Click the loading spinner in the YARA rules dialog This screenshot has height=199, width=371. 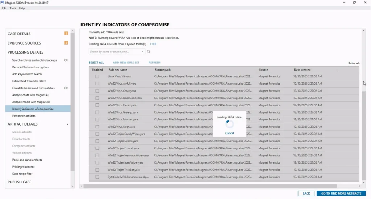pyautogui.click(x=229, y=124)
